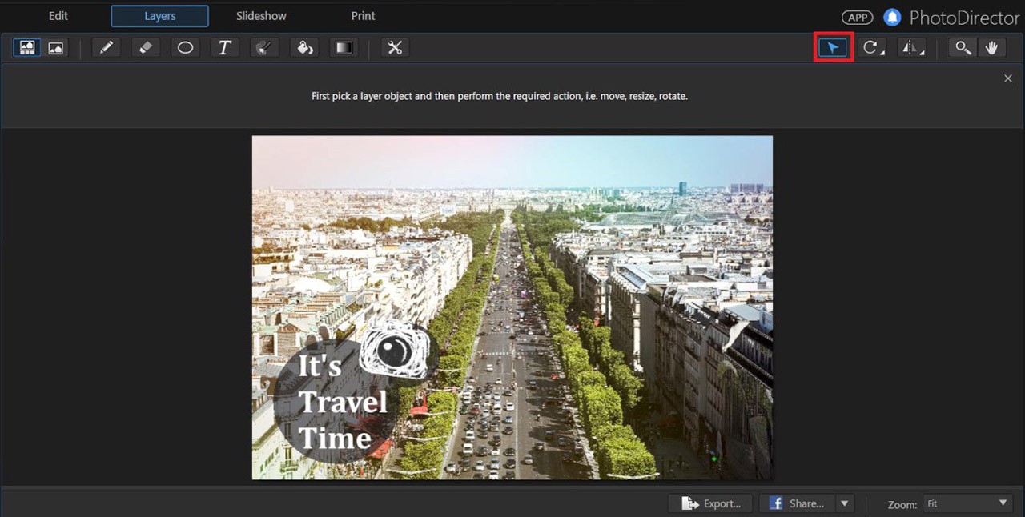Viewport: 1025px width, 517px height.
Task: Select the "It's Travel Time" text layer
Action: [342, 401]
